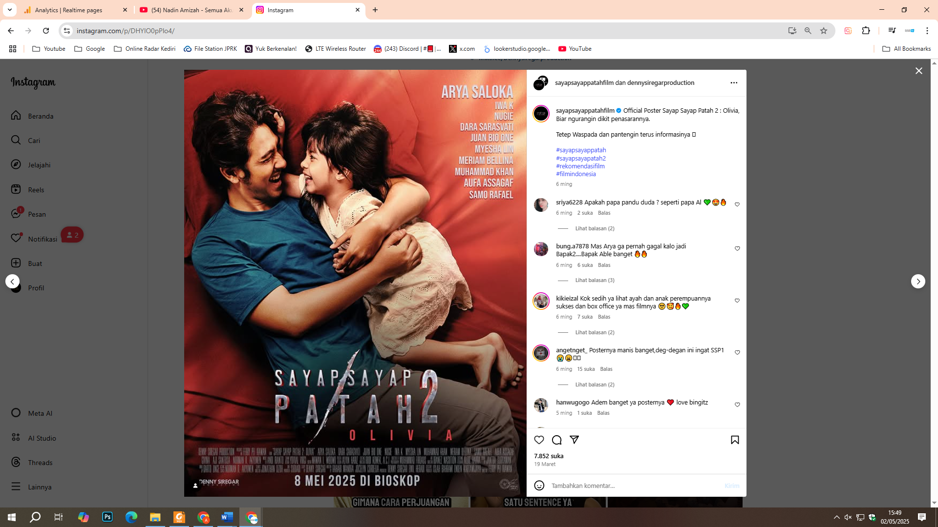Image resolution: width=938 pixels, height=527 pixels.
Task: Show tagged people on poster
Action: tap(195, 486)
